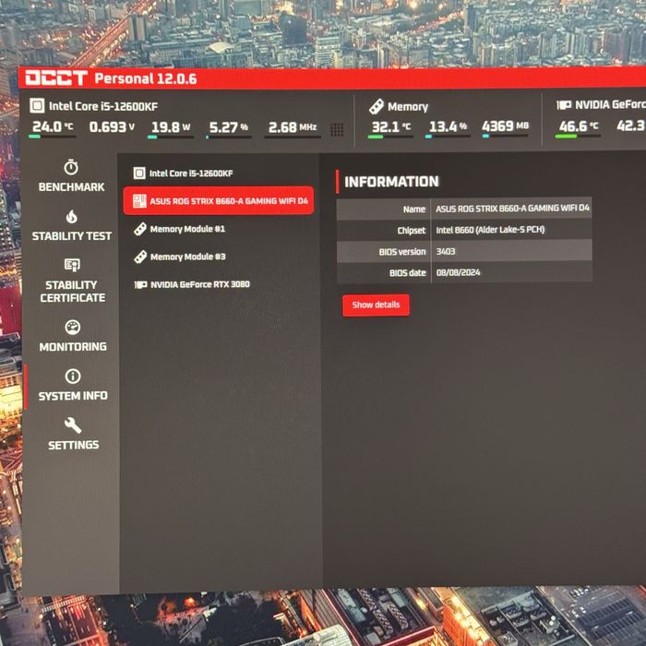Select ASUS ROG STRIX B660-A GAMING WIFI D4 entry

click(x=219, y=200)
